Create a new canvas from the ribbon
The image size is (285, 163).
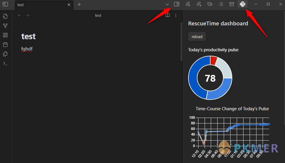click(x=5, y=35)
